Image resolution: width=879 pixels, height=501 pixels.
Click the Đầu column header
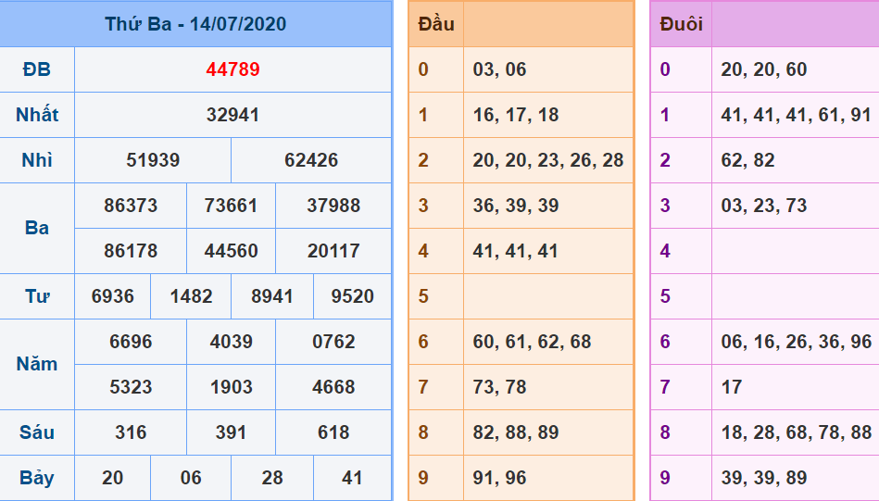pos(436,24)
